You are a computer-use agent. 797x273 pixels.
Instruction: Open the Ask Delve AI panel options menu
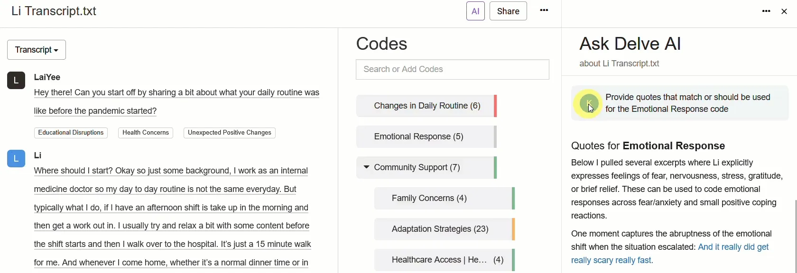click(766, 11)
